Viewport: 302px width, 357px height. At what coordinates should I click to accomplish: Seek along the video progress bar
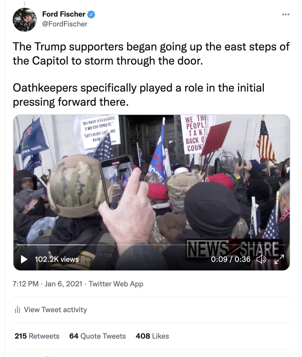pos(151,245)
